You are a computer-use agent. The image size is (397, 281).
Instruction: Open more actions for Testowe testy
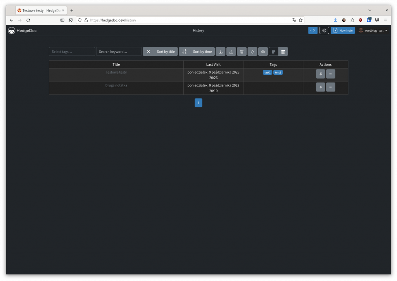[330, 74]
